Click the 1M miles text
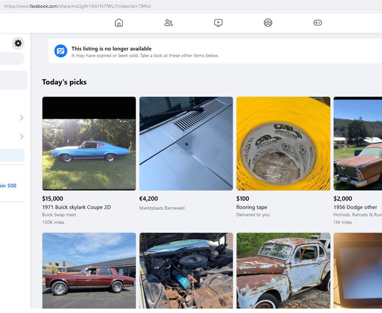The height and width of the screenshot is (313, 382). pos(343,222)
